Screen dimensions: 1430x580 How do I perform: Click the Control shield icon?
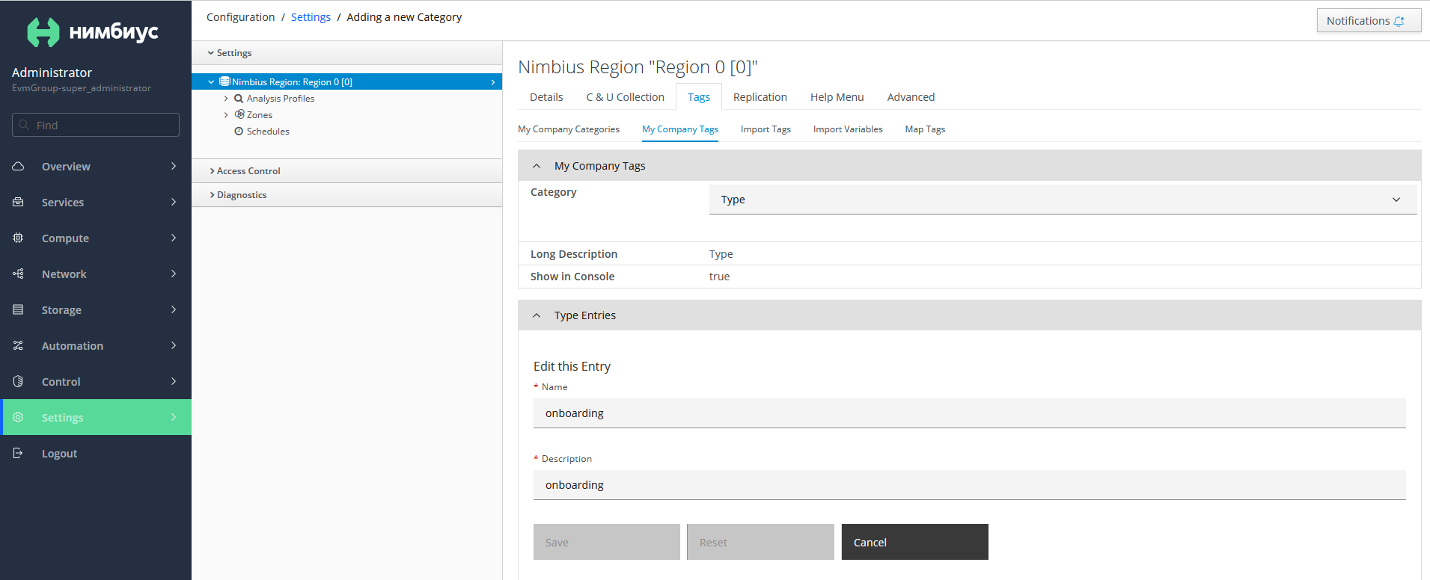tap(18, 381)
